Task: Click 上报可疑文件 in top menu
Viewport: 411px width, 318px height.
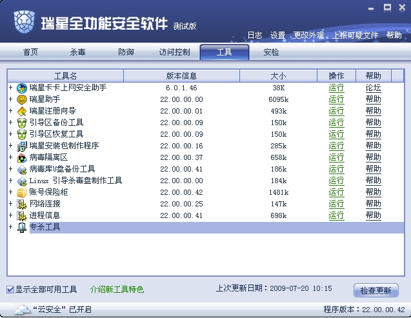Action: (355, 35)
